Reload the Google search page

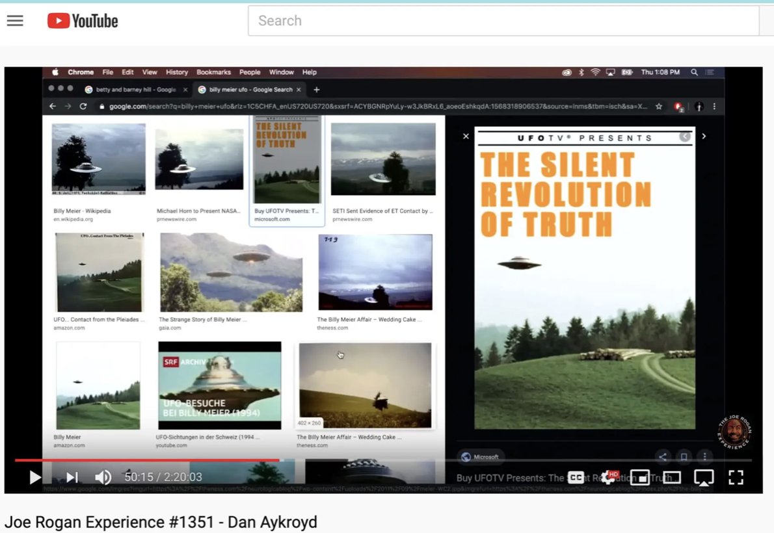(x=83, y=106)
